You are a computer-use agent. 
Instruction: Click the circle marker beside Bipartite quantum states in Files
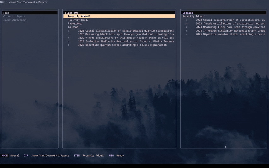[69, 45]
